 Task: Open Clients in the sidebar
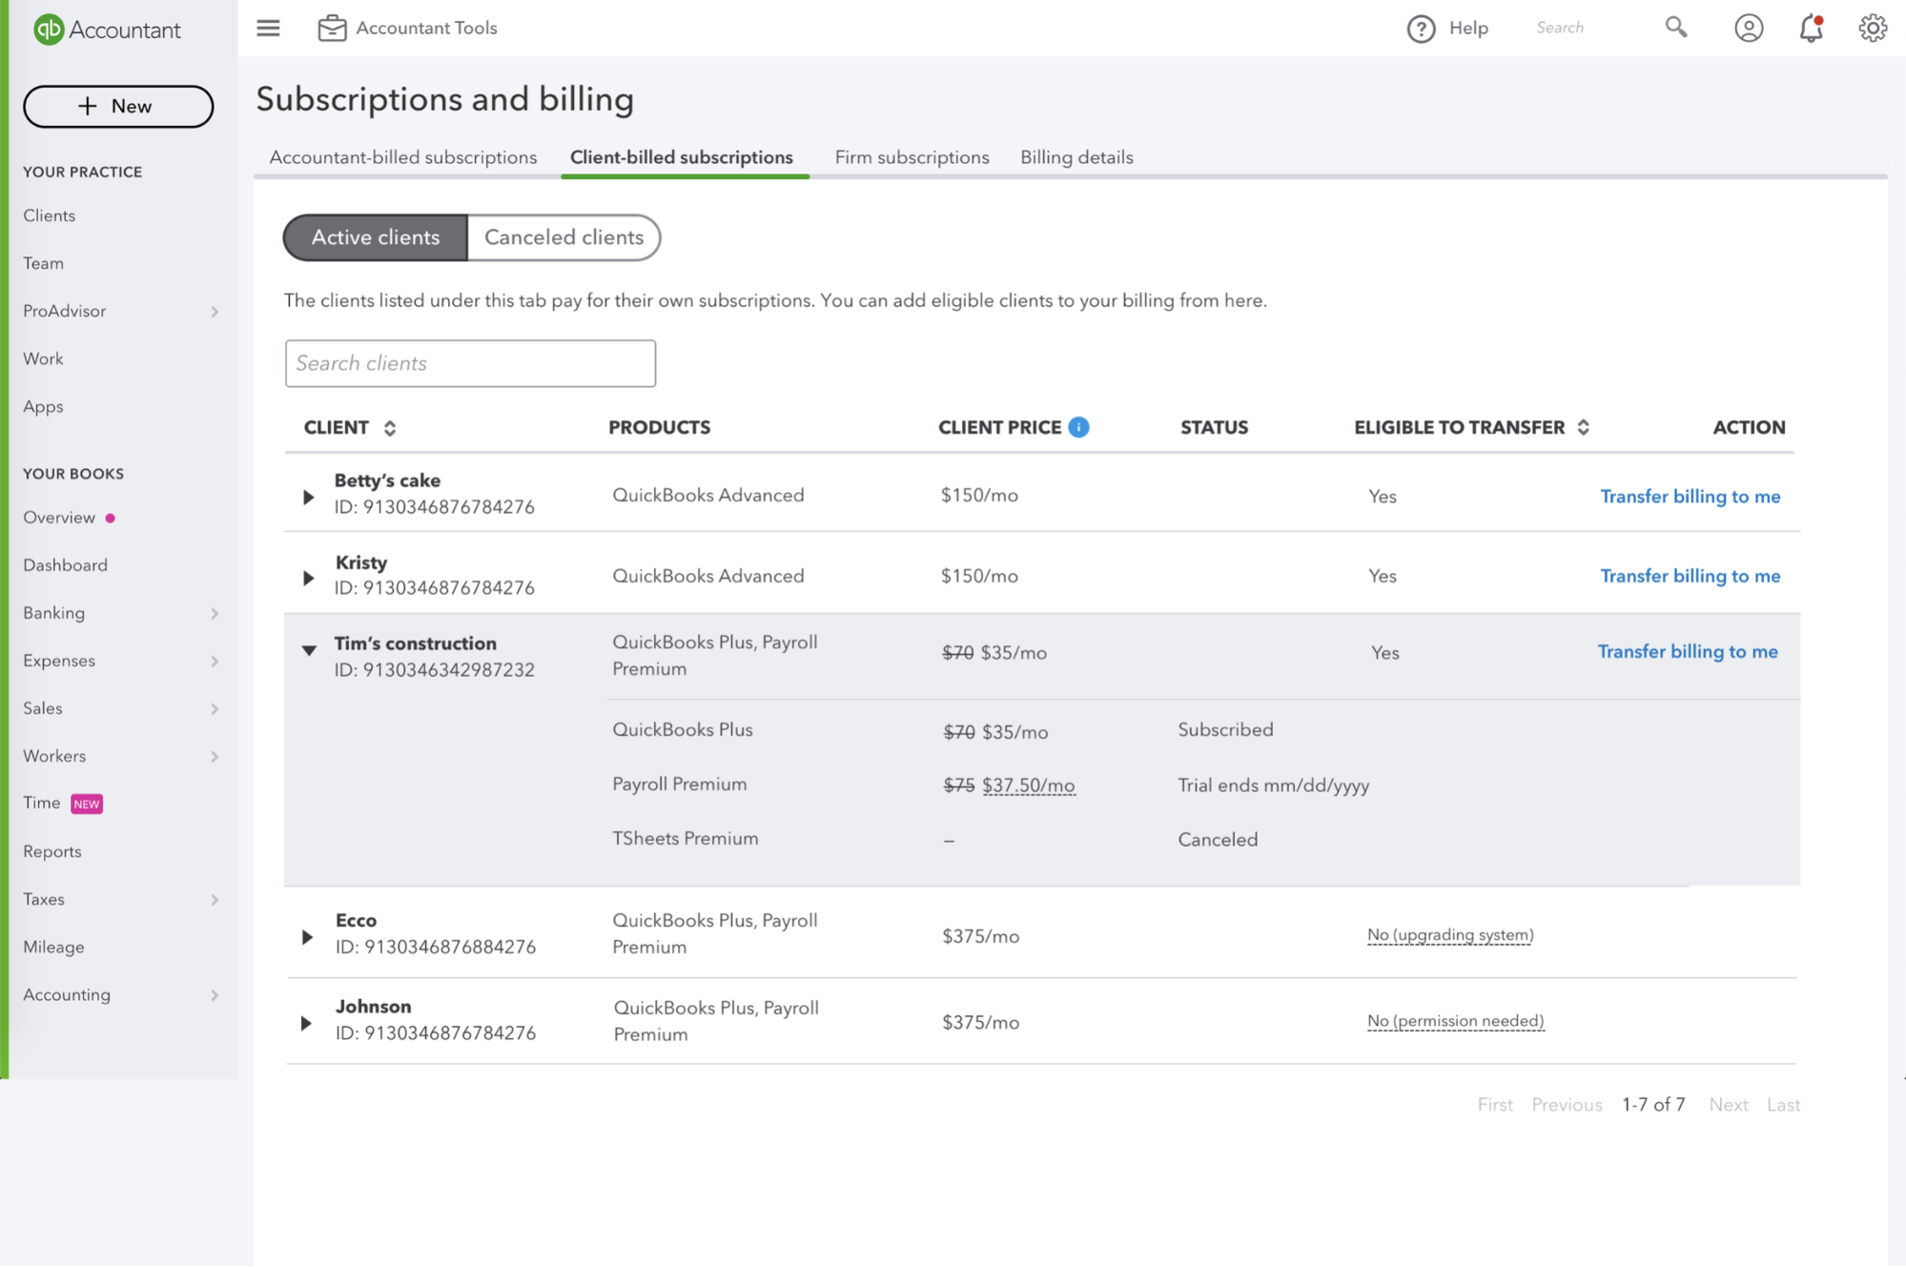tap(49, 215)
